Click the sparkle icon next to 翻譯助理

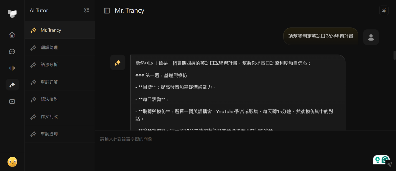(33, 48)
